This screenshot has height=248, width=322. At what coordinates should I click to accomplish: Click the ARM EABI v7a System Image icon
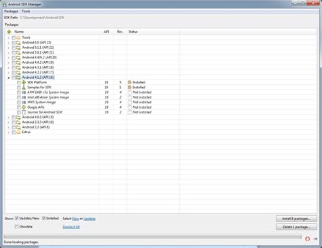(x=24, y=92)
